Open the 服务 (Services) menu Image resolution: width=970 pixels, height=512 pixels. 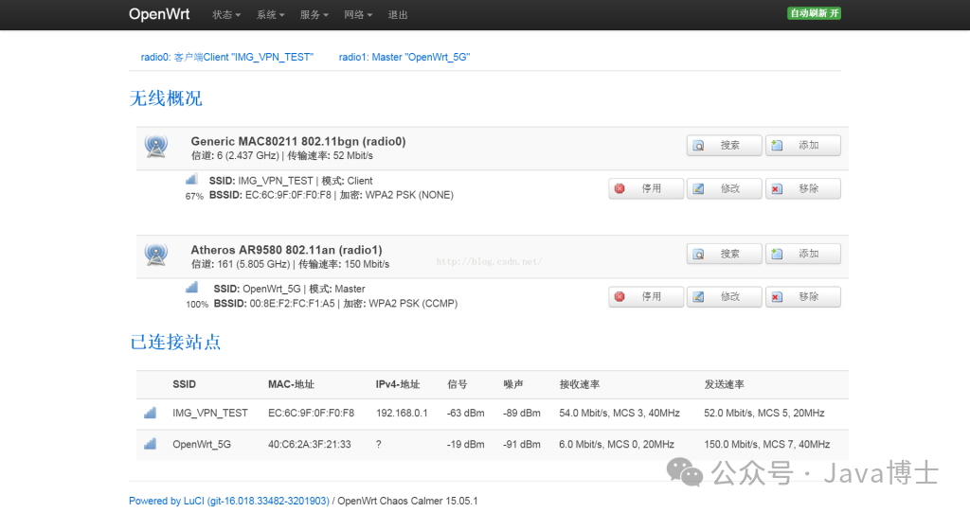[314, 15]
